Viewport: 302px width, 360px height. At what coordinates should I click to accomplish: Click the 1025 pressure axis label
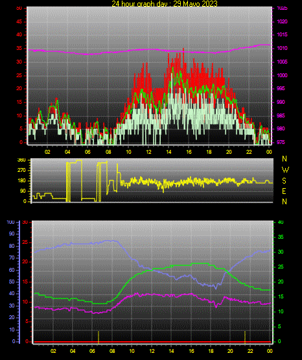tap(282, 8)
